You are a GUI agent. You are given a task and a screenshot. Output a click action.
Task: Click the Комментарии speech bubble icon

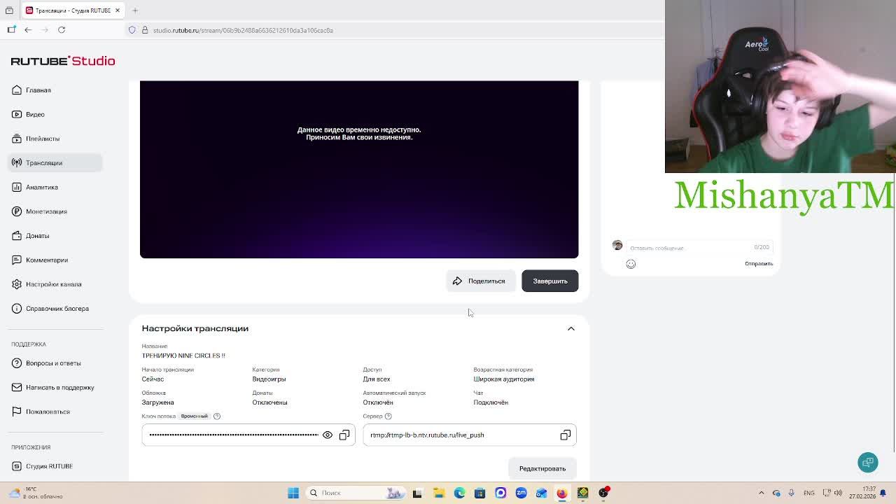coord(17,260)
